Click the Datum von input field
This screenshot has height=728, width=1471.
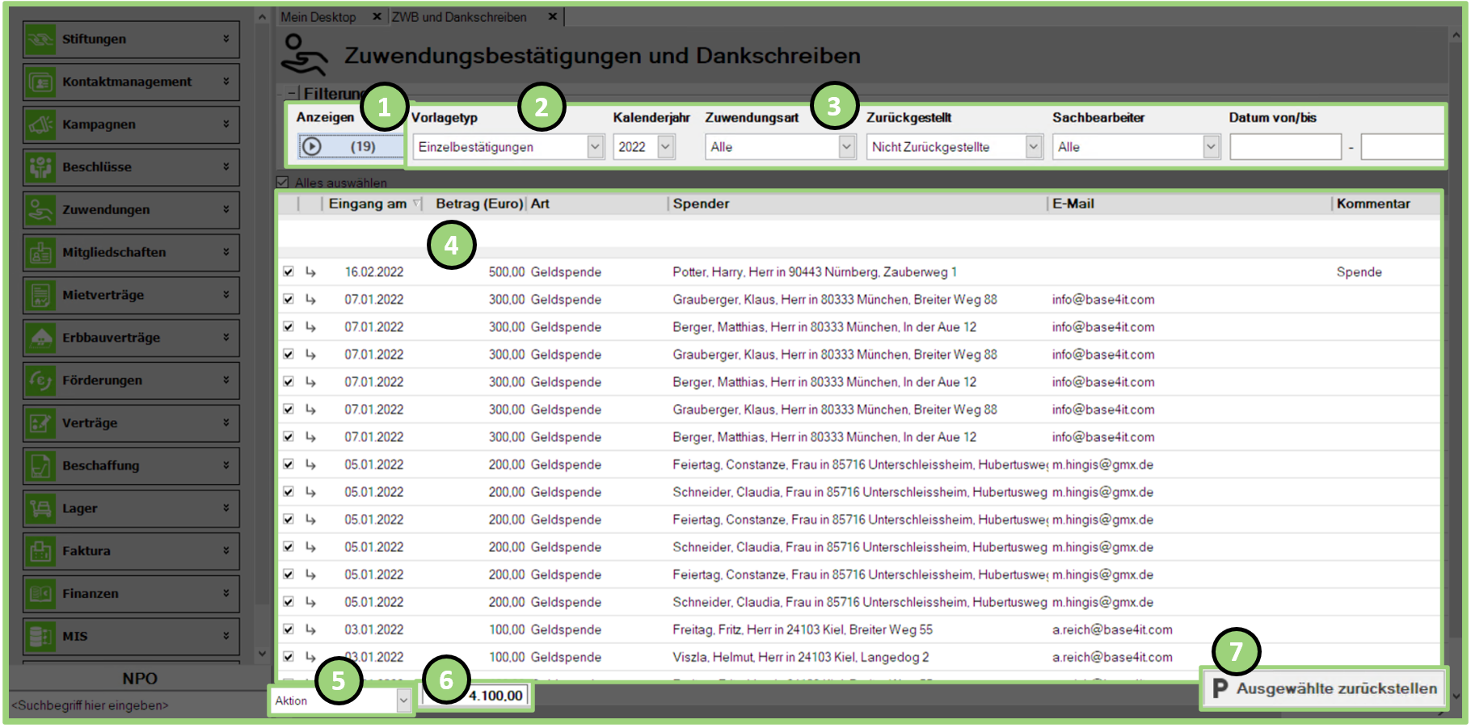tap(1285, 147)
